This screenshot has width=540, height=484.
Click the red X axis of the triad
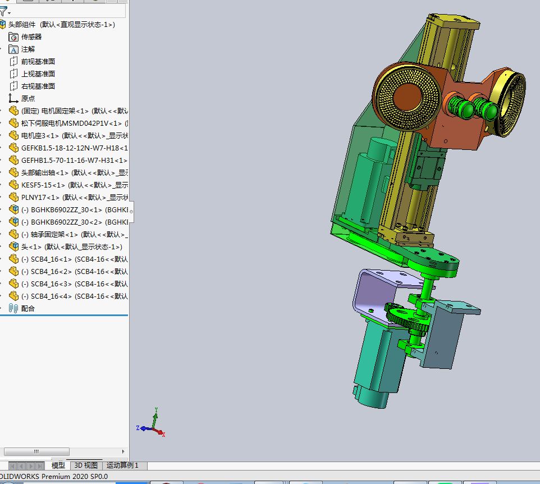pyautogui.click(x=159, y=432)
